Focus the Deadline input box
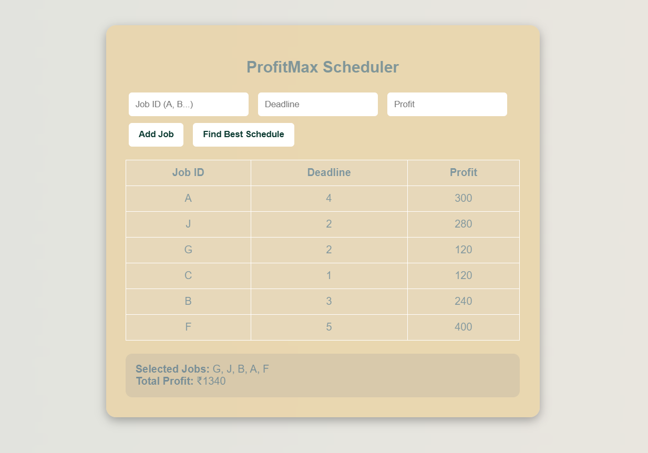The height and width of the screenshot is (453, 648). [317, 104]
